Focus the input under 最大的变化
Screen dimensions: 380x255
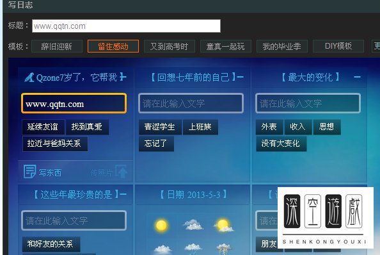click(308, 103)
